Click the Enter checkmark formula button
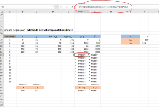Screen dimensions: 159x107 click(x=67, y=7)
